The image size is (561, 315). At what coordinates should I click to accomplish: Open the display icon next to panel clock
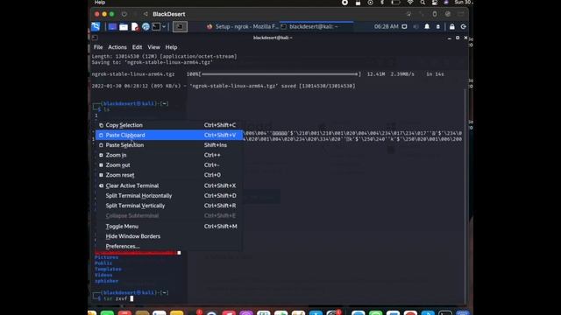coord(404,26)
